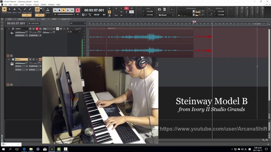Recall previous mix scene with the arrow icon
Screen dimensions: 271x152
pos(172,9)
